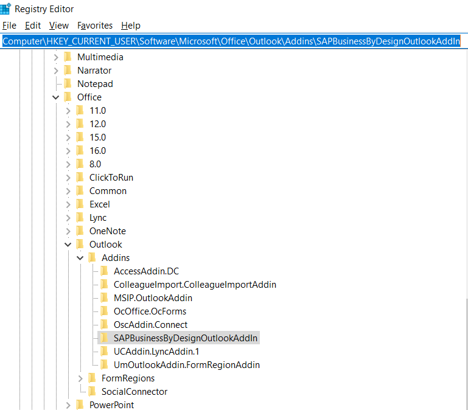Click the AccessAddin.DC folder icon

(x=104, y=271)
